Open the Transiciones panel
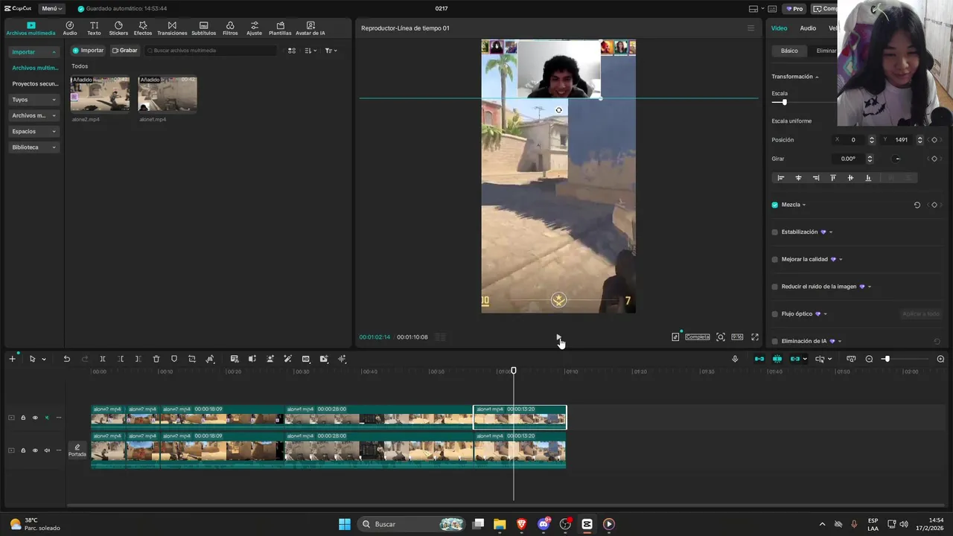The width and height of the screenshot is (953, 536). [x=172, y=29]
